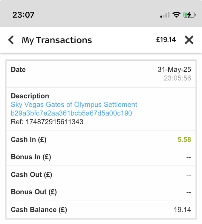Screen dimensions: 202x224
Task: Tap the battery charging icon
Action: coord(189,15)
